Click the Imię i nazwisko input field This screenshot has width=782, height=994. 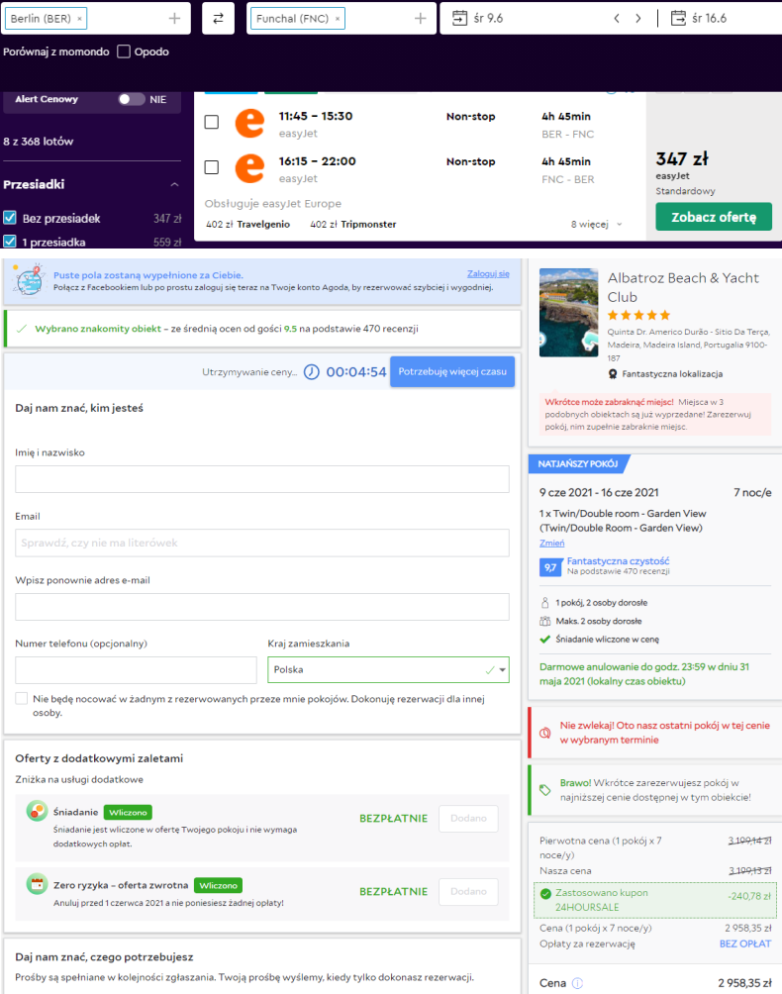pos(261,479)
